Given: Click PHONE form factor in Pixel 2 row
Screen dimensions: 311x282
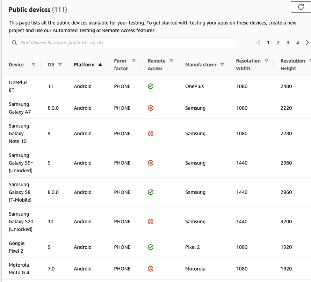Looking at the screenshot, I should click(x=122, y=247).
